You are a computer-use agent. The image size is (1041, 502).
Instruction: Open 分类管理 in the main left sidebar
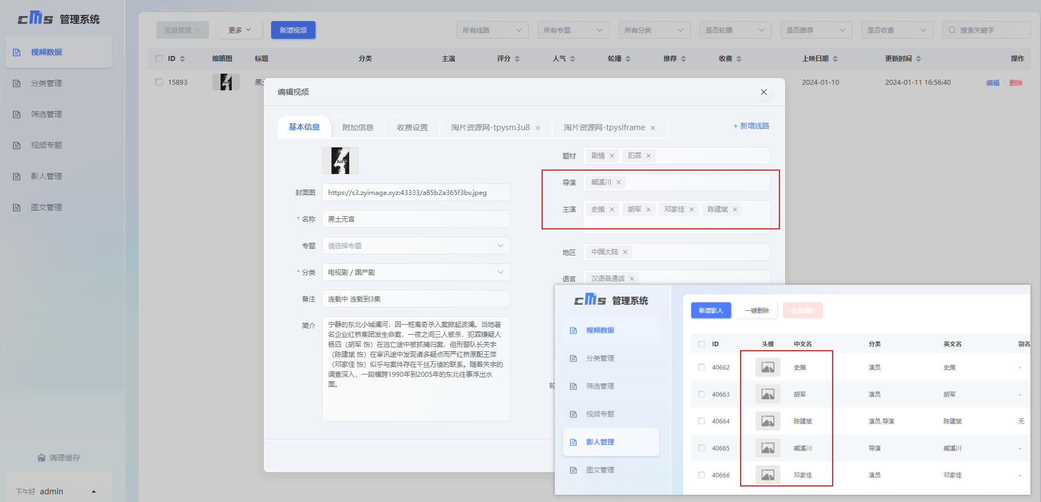pyautogui.click(x=59, y=83)
